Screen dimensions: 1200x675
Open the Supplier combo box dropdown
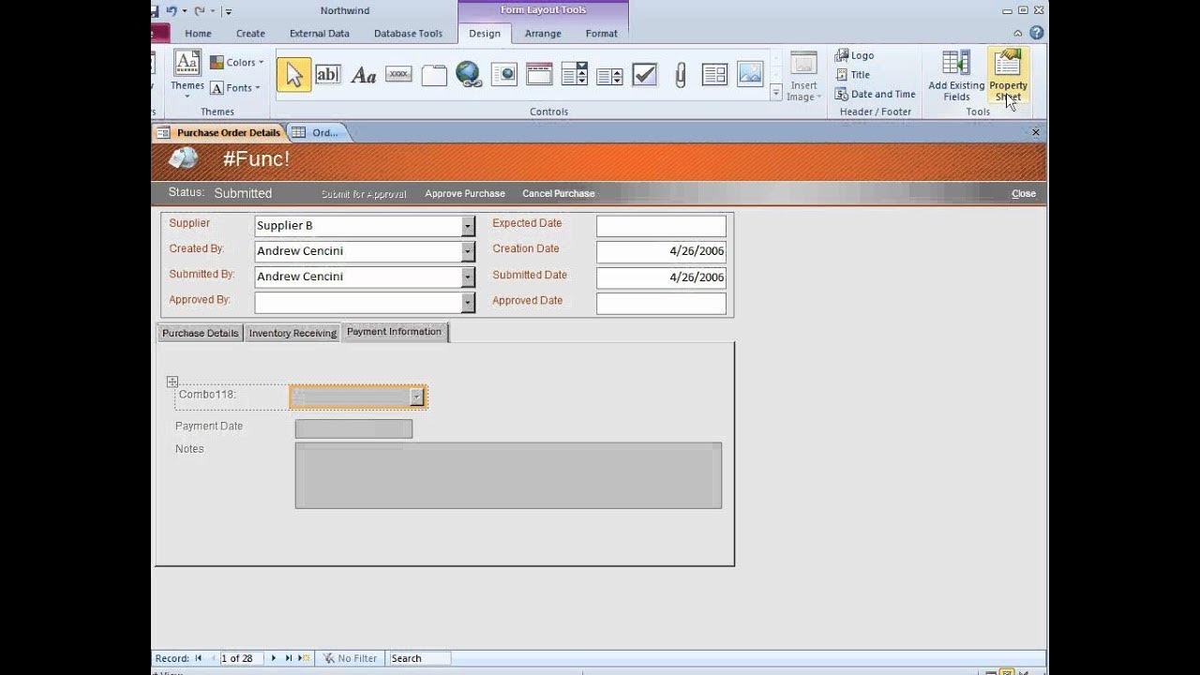pyautogui.click(x=468, y=226)
